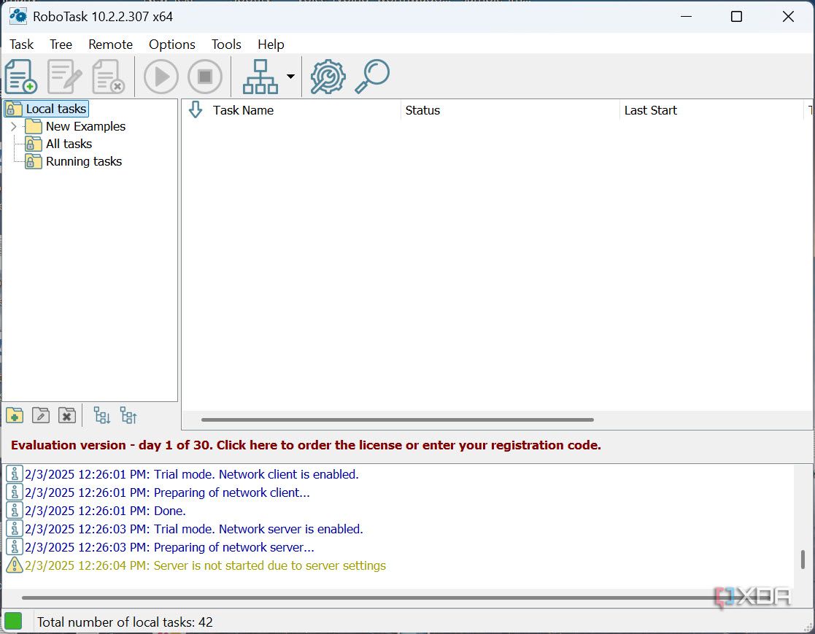Click the Task Name sort arrow
This screenshot has height=634, width=815.
pyautogui.click(x=195, y=110)
